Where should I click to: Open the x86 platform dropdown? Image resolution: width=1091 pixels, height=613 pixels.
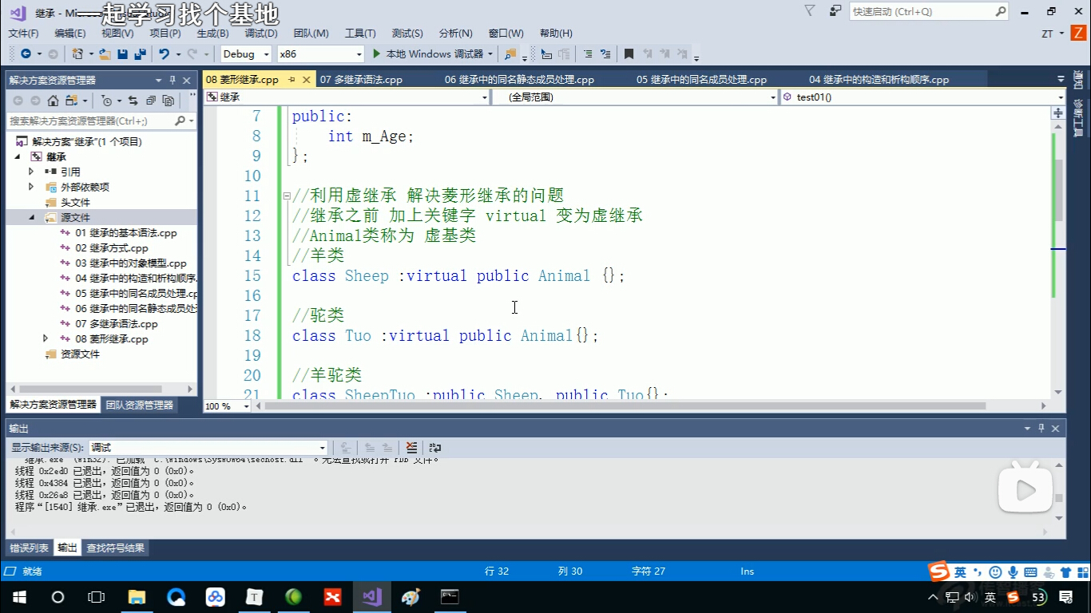coord(320,54)
